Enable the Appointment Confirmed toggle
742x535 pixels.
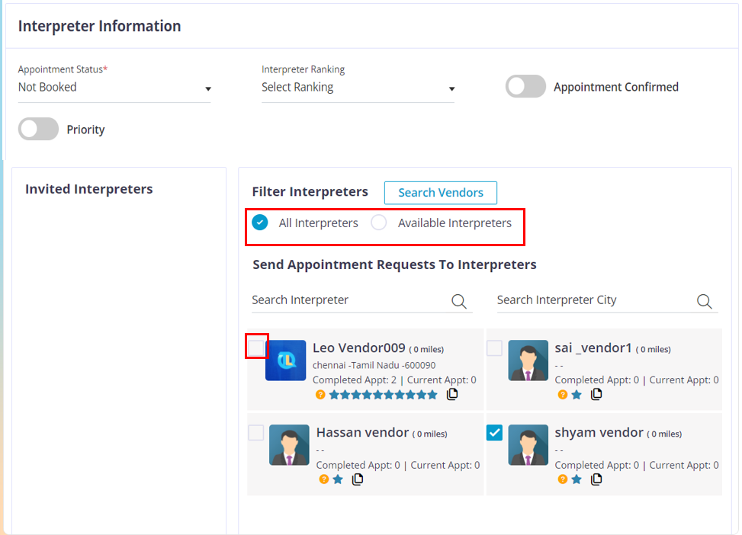pyautogui.click(x=525, y=87)
